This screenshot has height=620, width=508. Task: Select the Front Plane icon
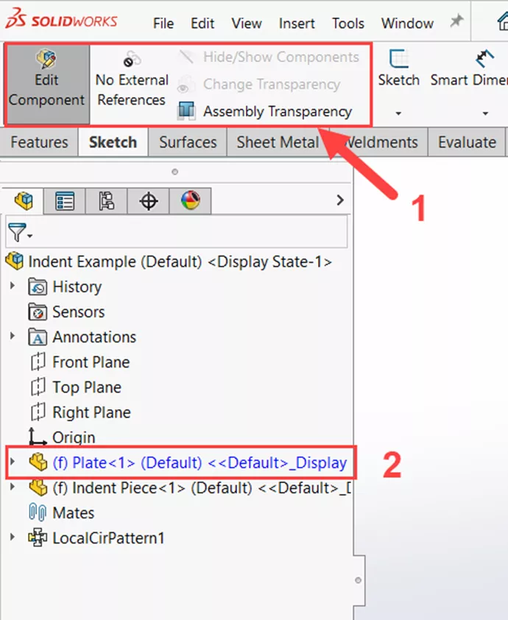tap(38, 362)
